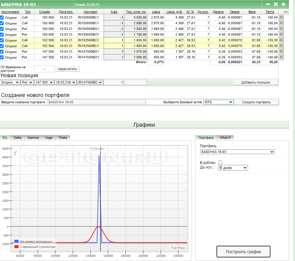Open the 'Портфель' dropdown with БАБОЧКА 18-03
295x261 pixels.
237,152
